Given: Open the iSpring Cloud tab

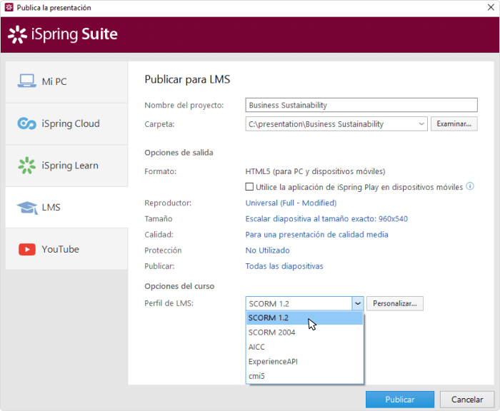Looking at the screenshot, I should coord(66,124).
